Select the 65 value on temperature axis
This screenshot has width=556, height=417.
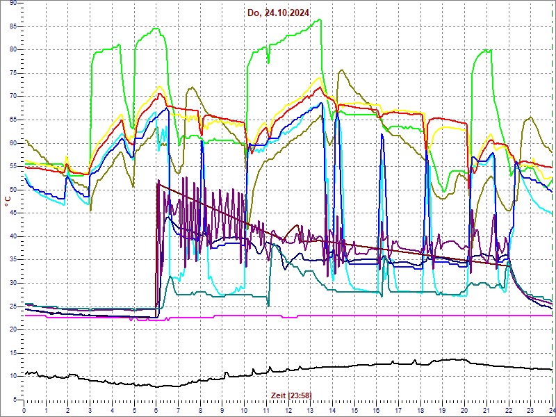pyautogui.click(x=13, y=120)
